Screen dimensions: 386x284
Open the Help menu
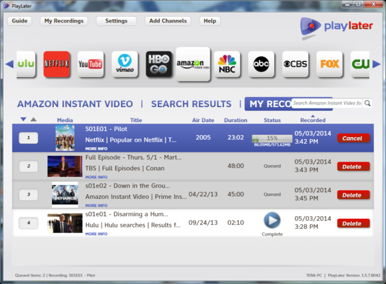tap(210, 21)
